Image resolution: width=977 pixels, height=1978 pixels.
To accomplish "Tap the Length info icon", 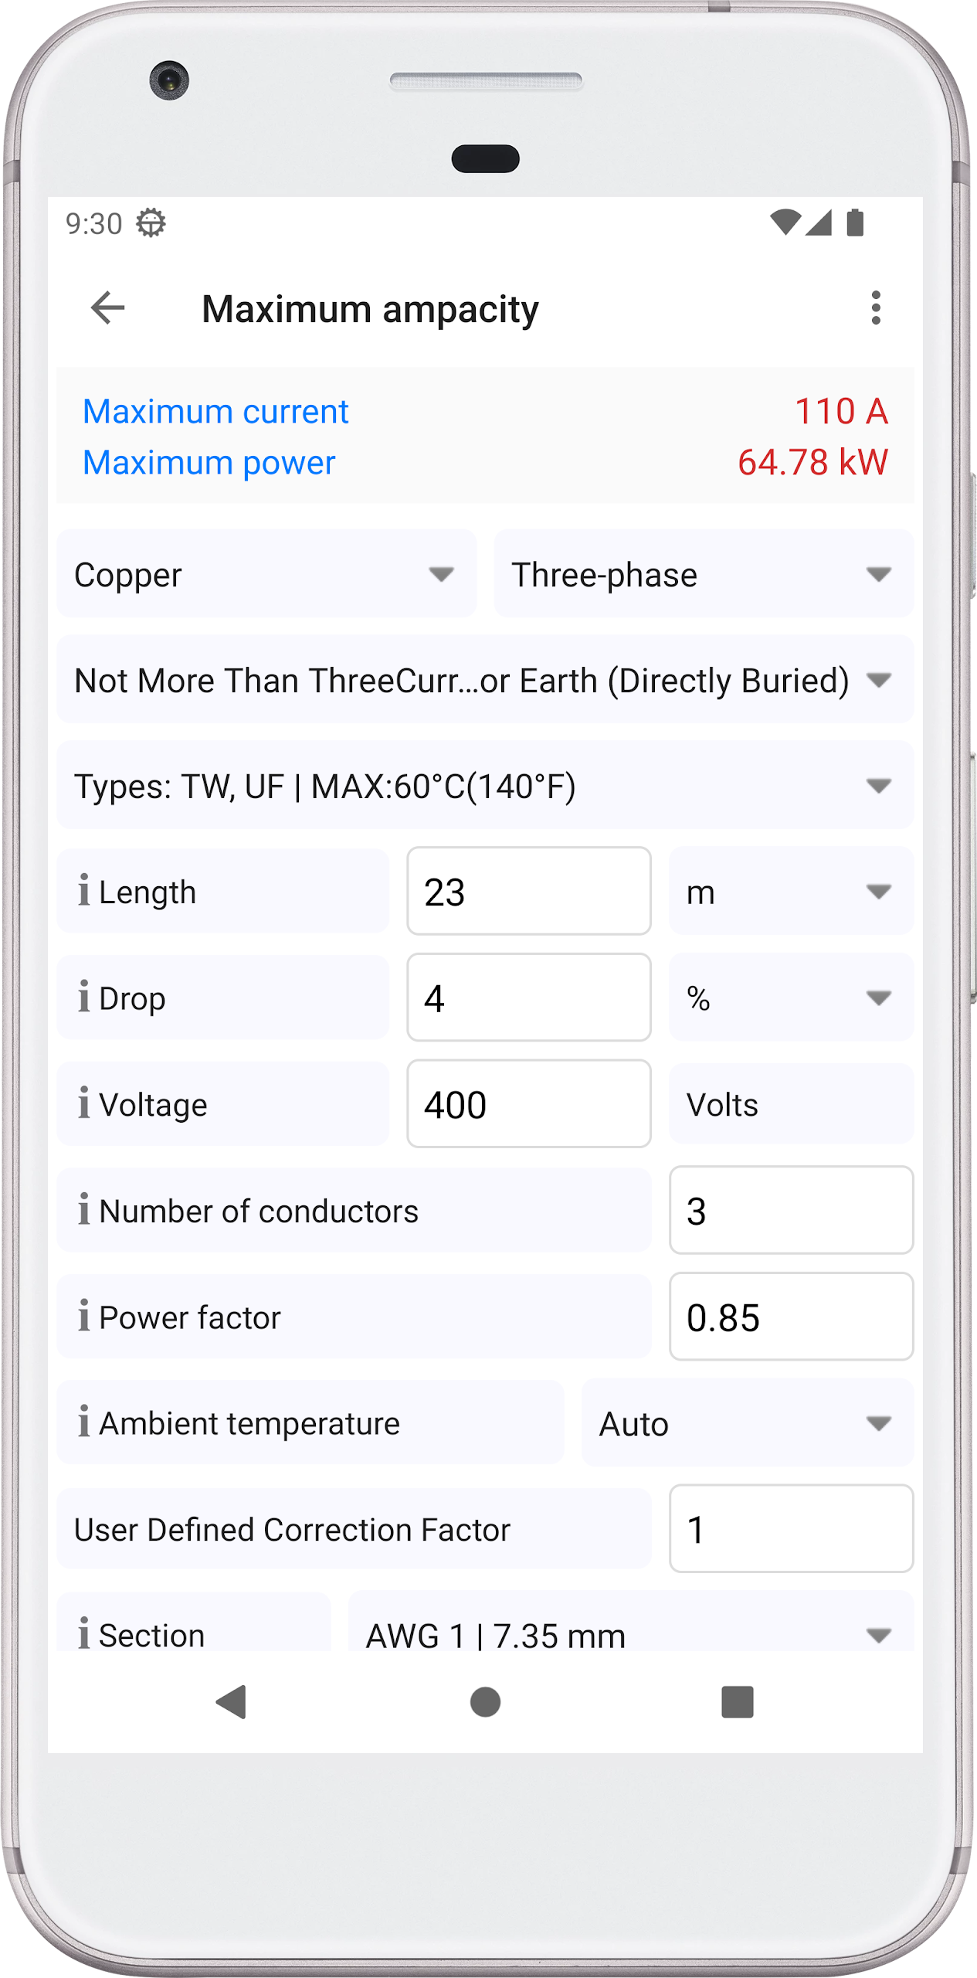I will pos(83,890).
